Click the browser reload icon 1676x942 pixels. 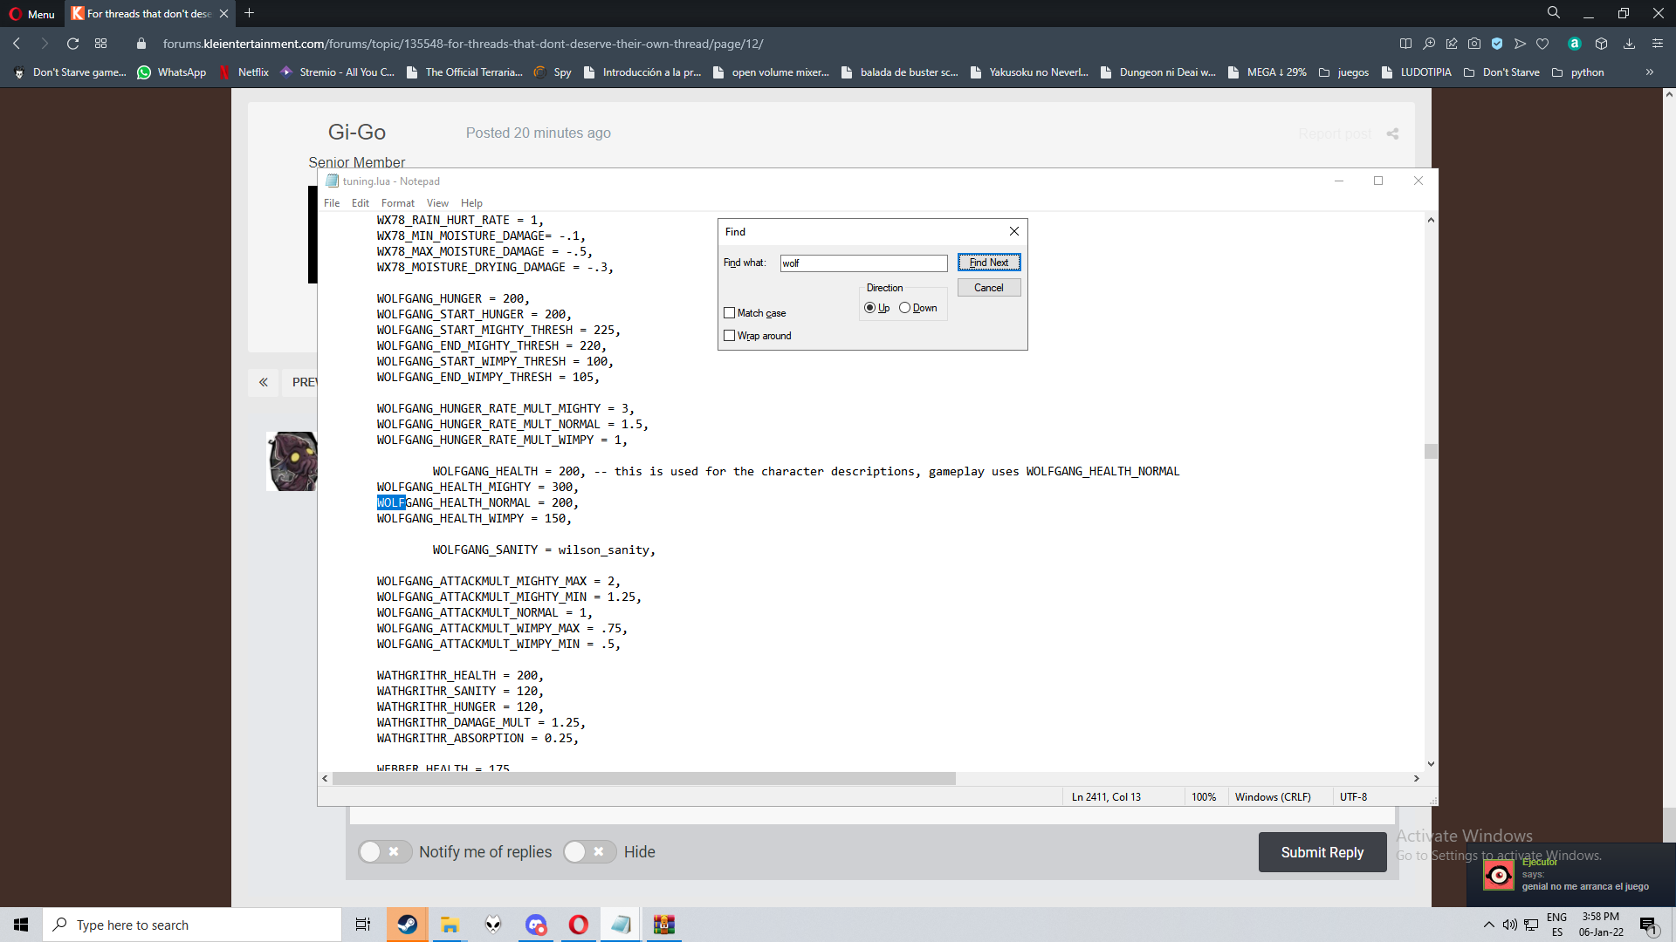pos(73,44)
